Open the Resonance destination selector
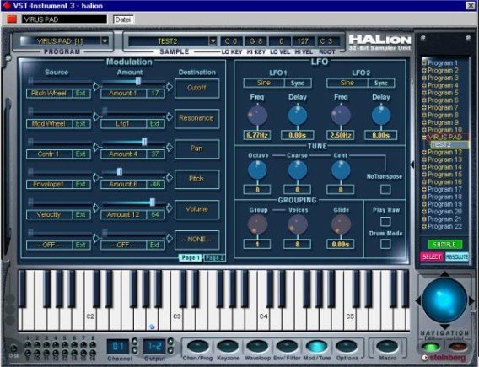 coord(196,118)
